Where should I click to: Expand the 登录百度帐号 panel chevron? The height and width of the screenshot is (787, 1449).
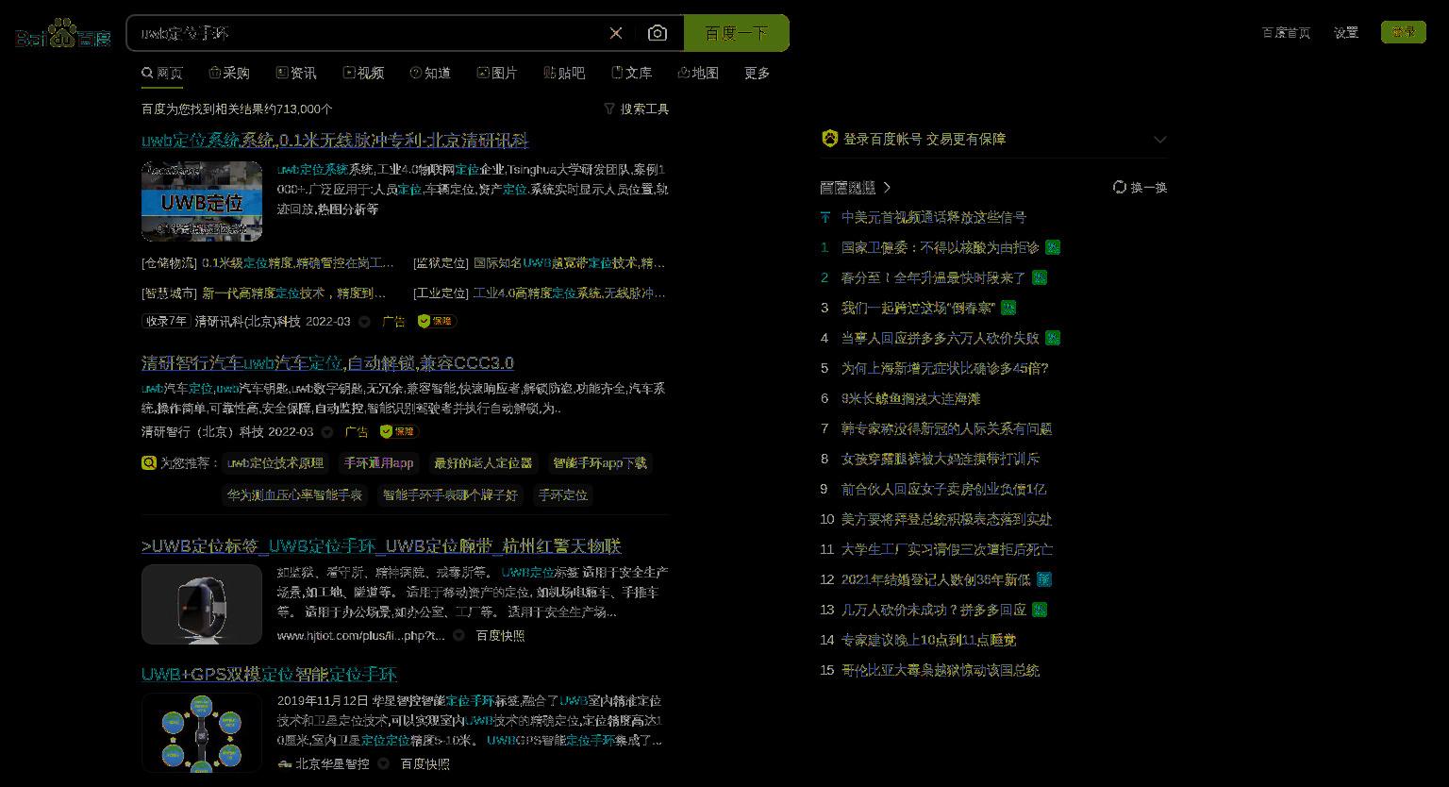[x=1160, y=139]
